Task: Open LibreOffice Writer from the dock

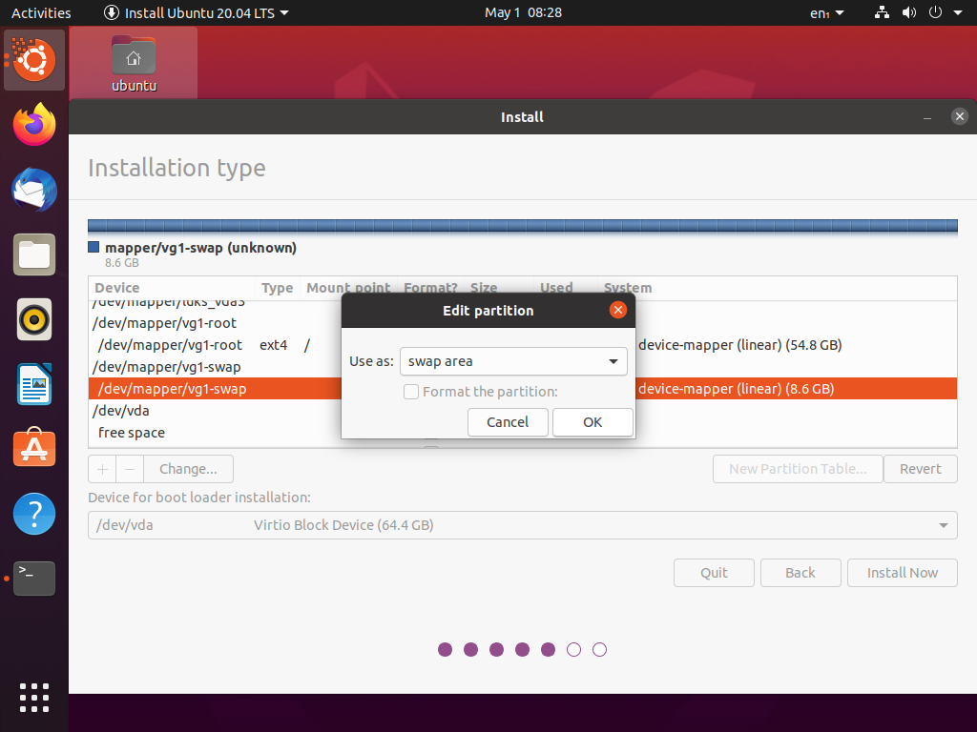Action: 34,384
